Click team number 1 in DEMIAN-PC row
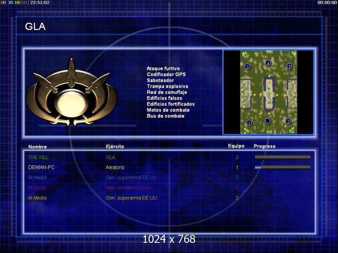 [x=237, y=167]
